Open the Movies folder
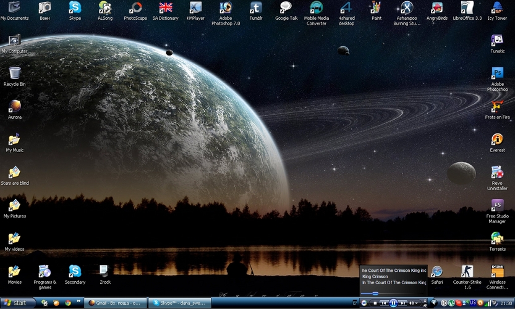 14,274
